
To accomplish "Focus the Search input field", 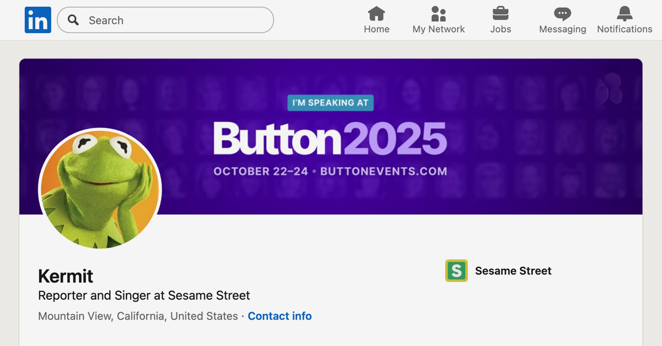I will coord(165,20).
